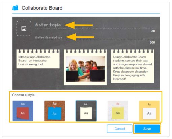
Task: Select the blue style with red note
Action: tap(23, 111)
